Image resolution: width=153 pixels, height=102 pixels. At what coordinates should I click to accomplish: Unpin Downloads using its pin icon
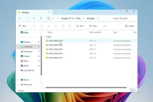point(39,47)
